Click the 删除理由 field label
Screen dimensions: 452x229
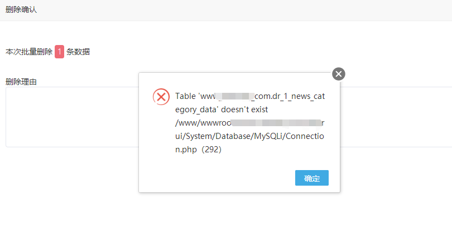(x=21, y=82)
